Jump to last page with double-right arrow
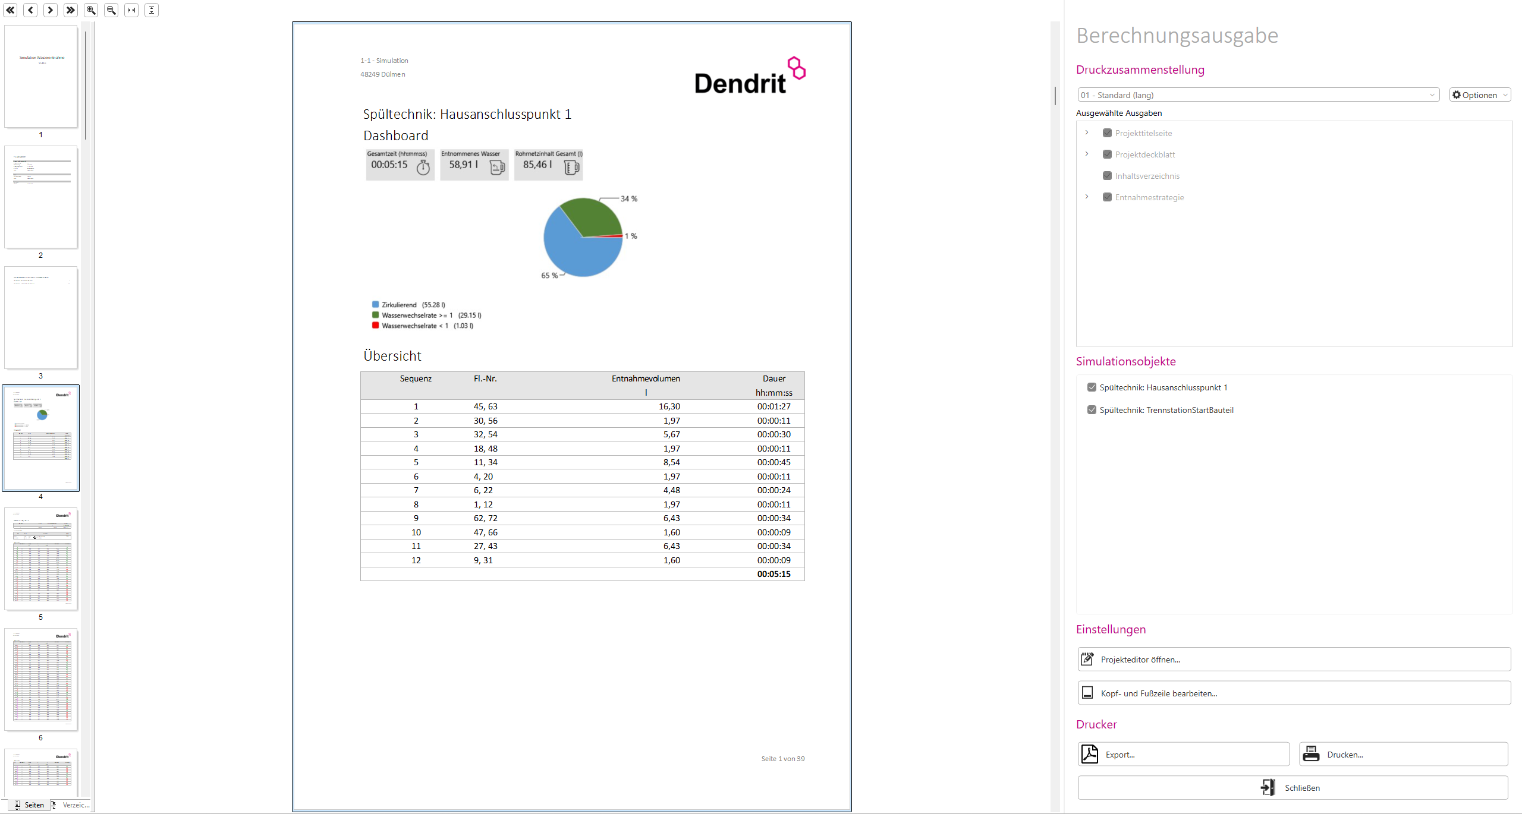The height and width of the screenshot is (814, 1522). point(71,10)
